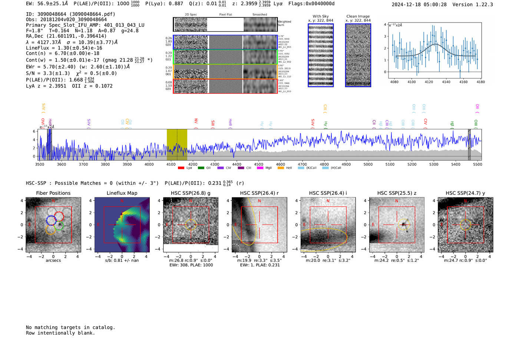Click 'No matching targets in catalog.' text
Image resolution: width=519 pixels, height=353 pixels.
point(70,327)
